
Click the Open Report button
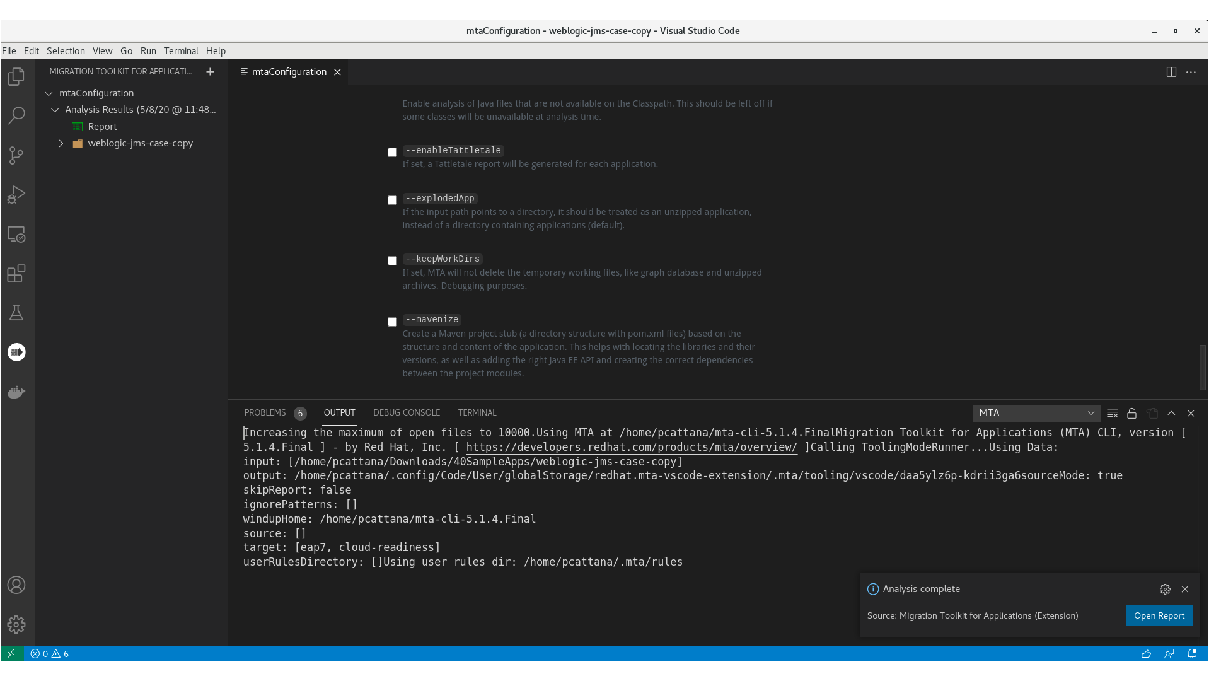(x=1159, y=616)
